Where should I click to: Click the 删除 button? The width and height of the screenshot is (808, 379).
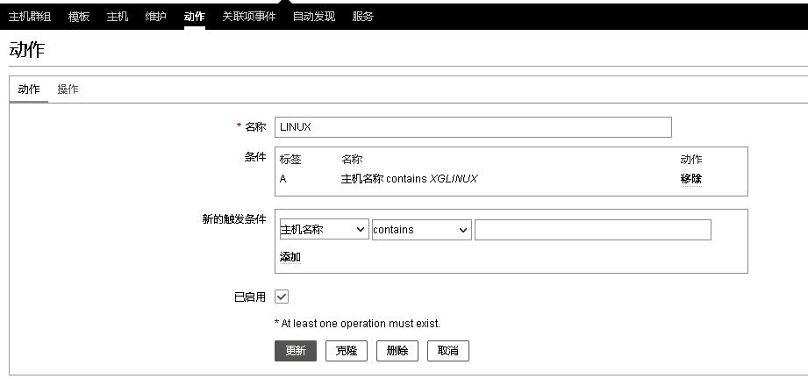(397, 351)
